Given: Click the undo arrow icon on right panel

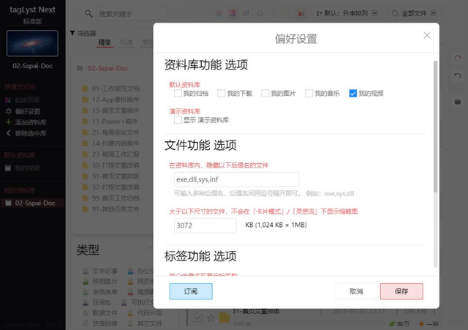Looking at the screenshot, I should 458,76.
